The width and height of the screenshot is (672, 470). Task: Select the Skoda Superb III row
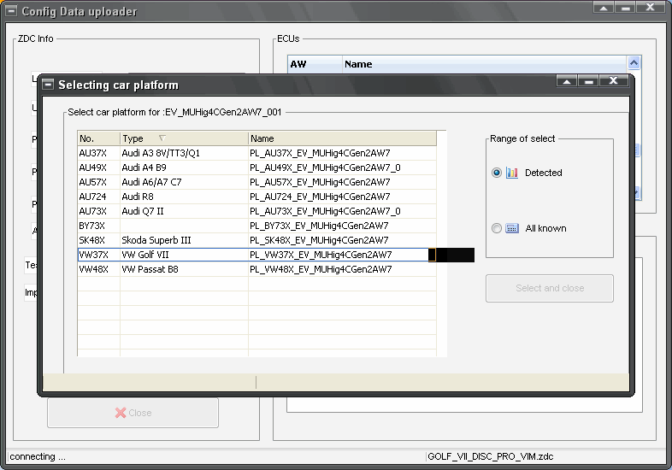coord(256,240)
